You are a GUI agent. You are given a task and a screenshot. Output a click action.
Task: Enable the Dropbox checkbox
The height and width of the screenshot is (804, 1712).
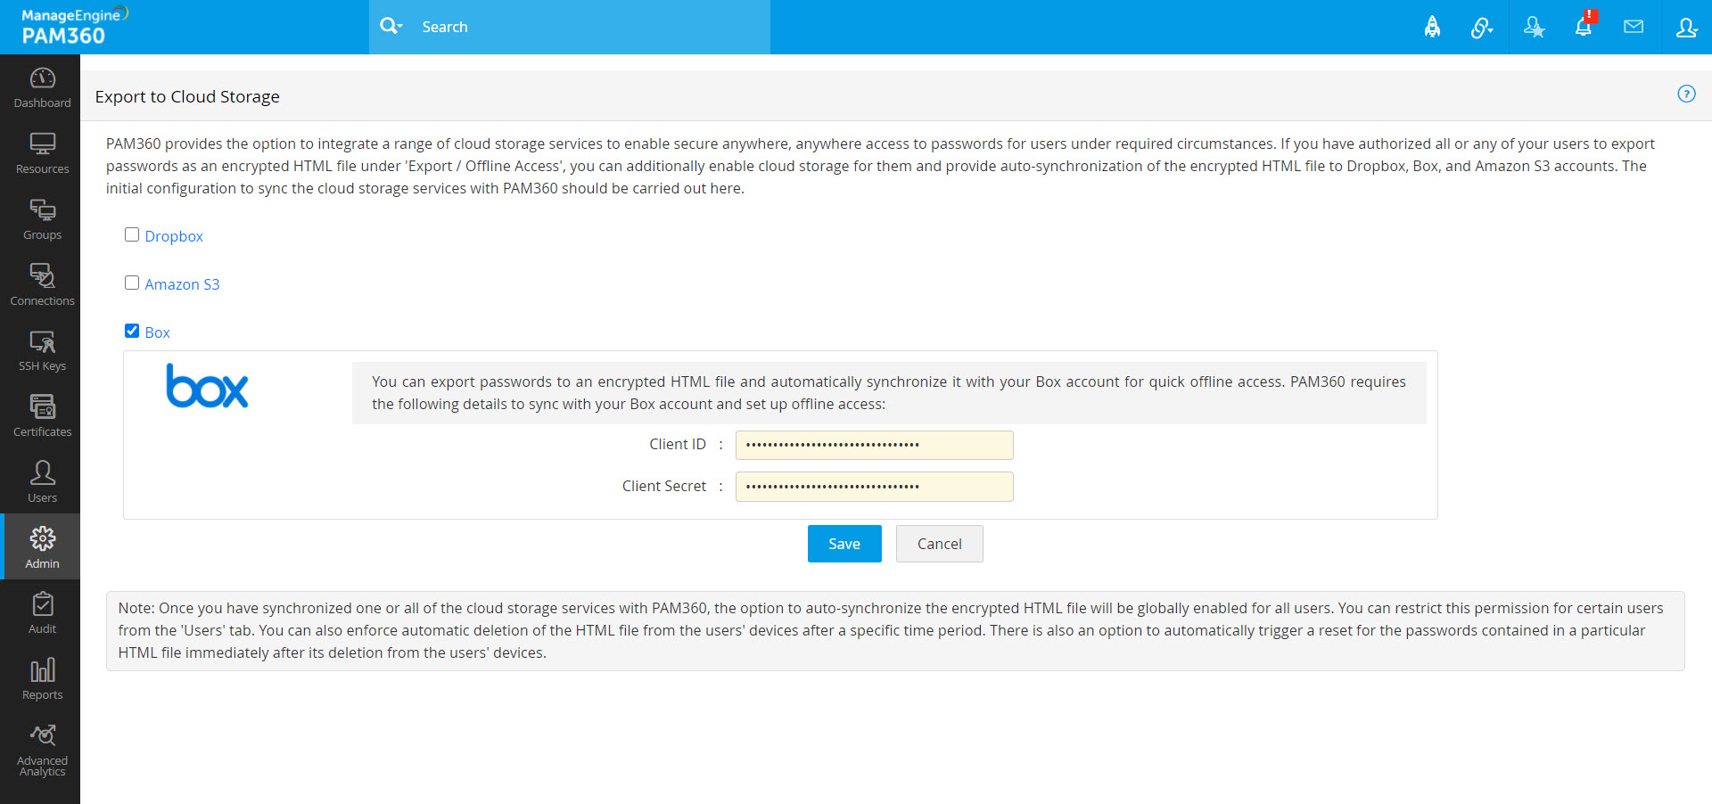(132, 234)
